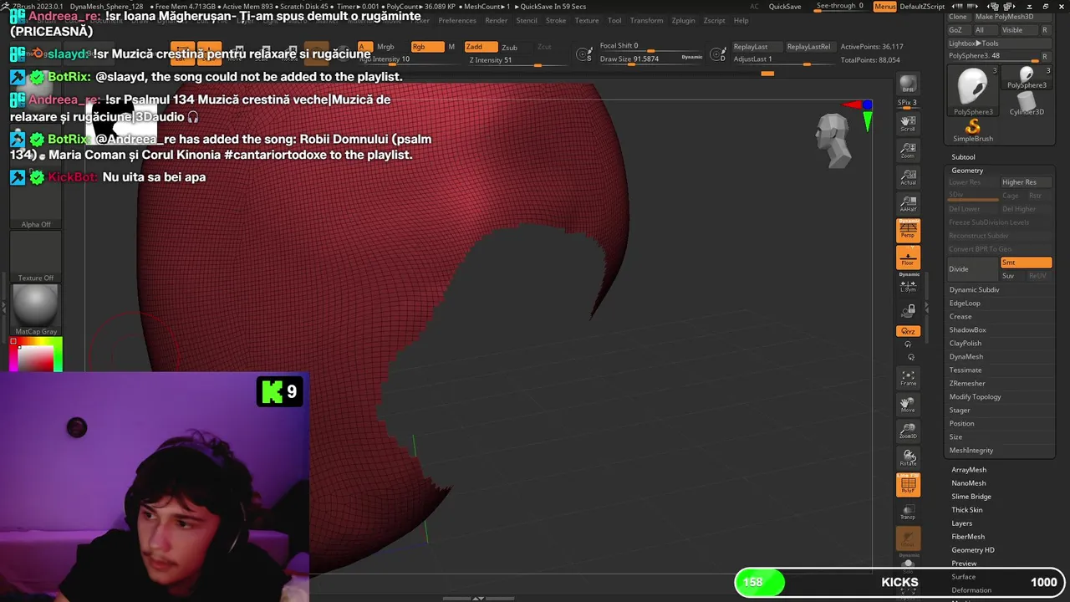Expand the DynaMesh subsection
The width and height of the screenshot is (1070, 602).
[x=966, y=356]
